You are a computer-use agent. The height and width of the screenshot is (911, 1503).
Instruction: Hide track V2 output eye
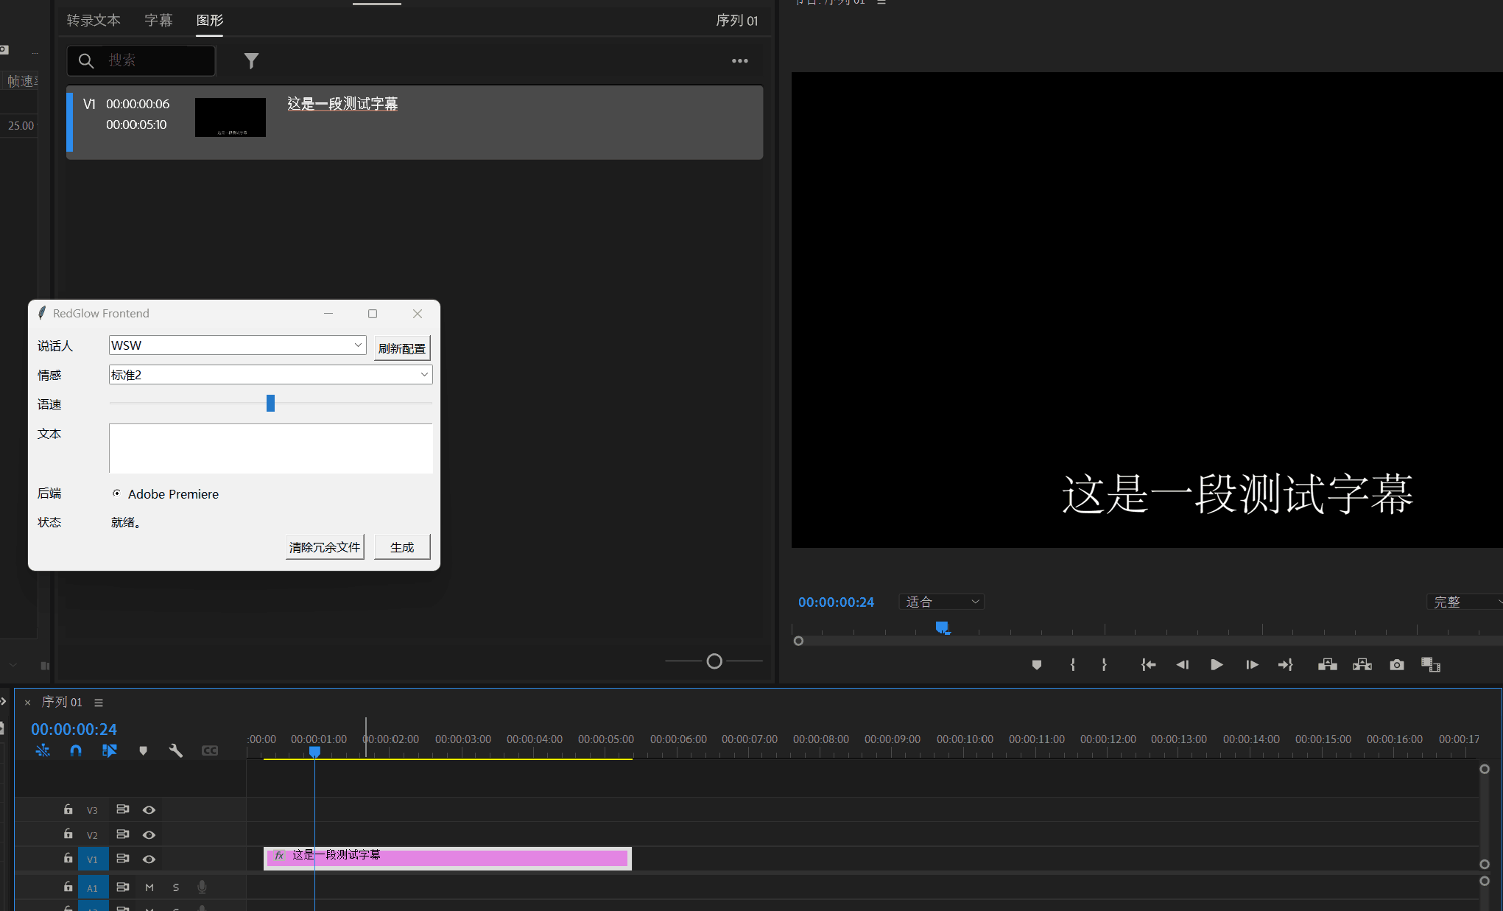149,835
